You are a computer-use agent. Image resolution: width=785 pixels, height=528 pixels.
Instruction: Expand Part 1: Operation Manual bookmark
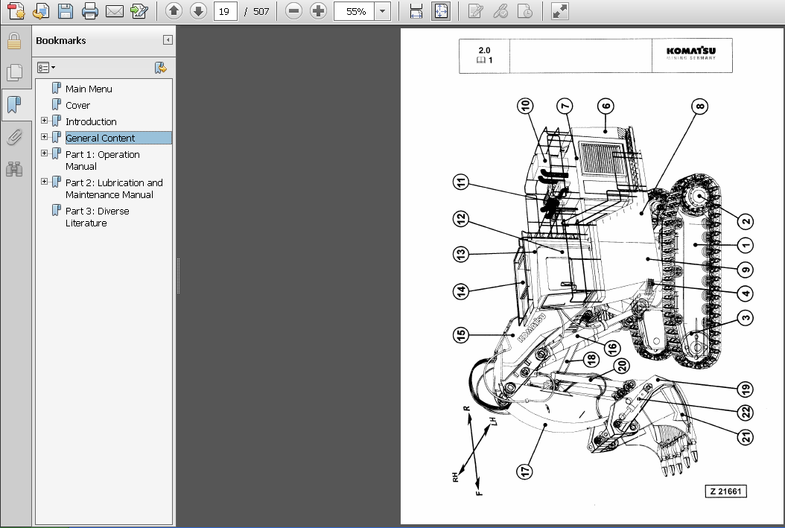click(x=44, y=153)
